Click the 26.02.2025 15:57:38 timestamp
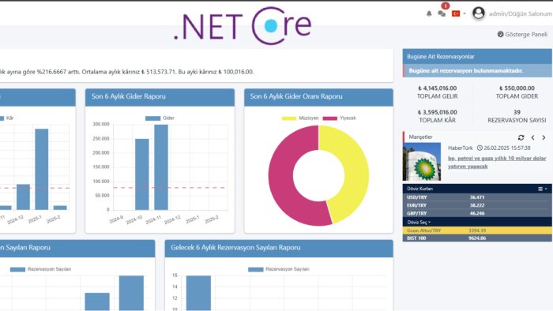553x311 pixels. pyautogui.click(x=507, y=148)
